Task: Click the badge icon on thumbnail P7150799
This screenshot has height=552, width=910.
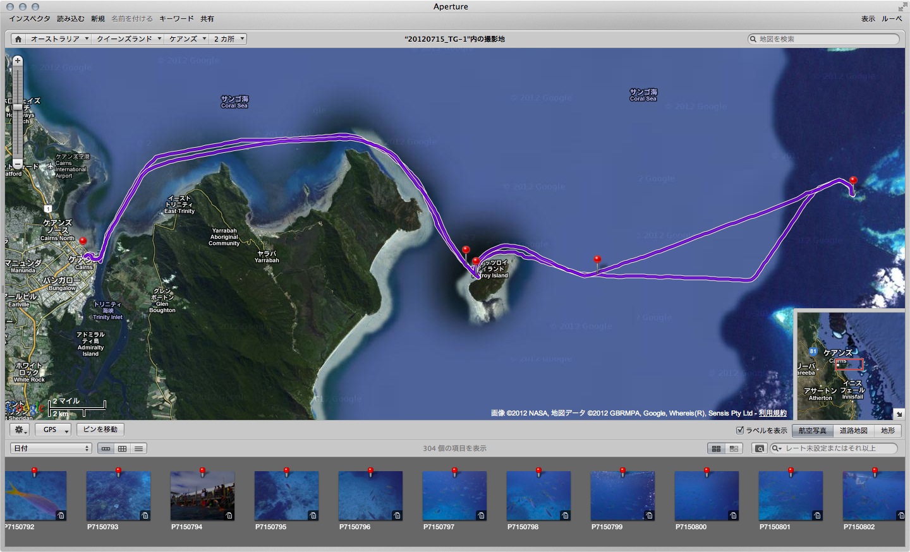Action: click(x=649, y=515)
